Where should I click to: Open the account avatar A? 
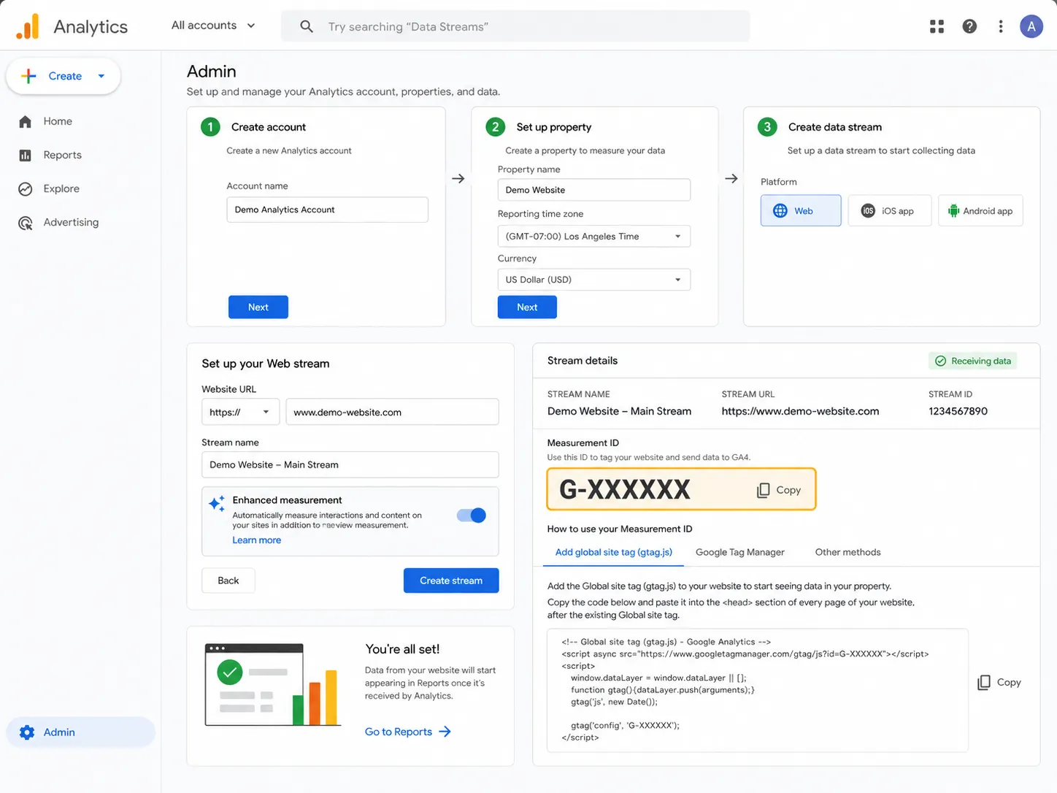pos(1031,26)
